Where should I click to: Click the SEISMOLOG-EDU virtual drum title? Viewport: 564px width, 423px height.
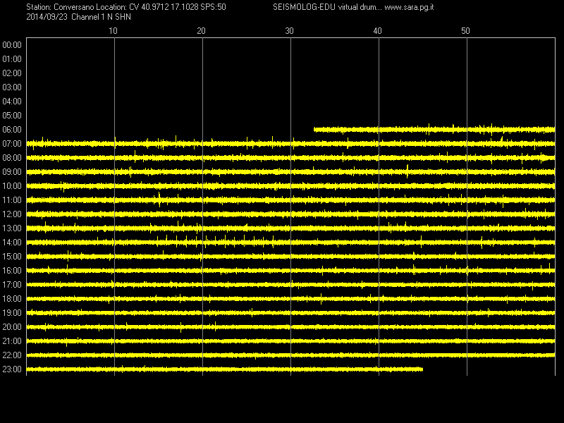click(x=327, y=7)
